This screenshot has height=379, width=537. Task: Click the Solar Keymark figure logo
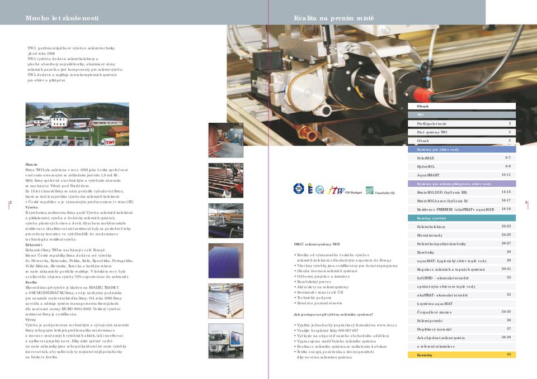pyautogui.click(x=310, y=189)
